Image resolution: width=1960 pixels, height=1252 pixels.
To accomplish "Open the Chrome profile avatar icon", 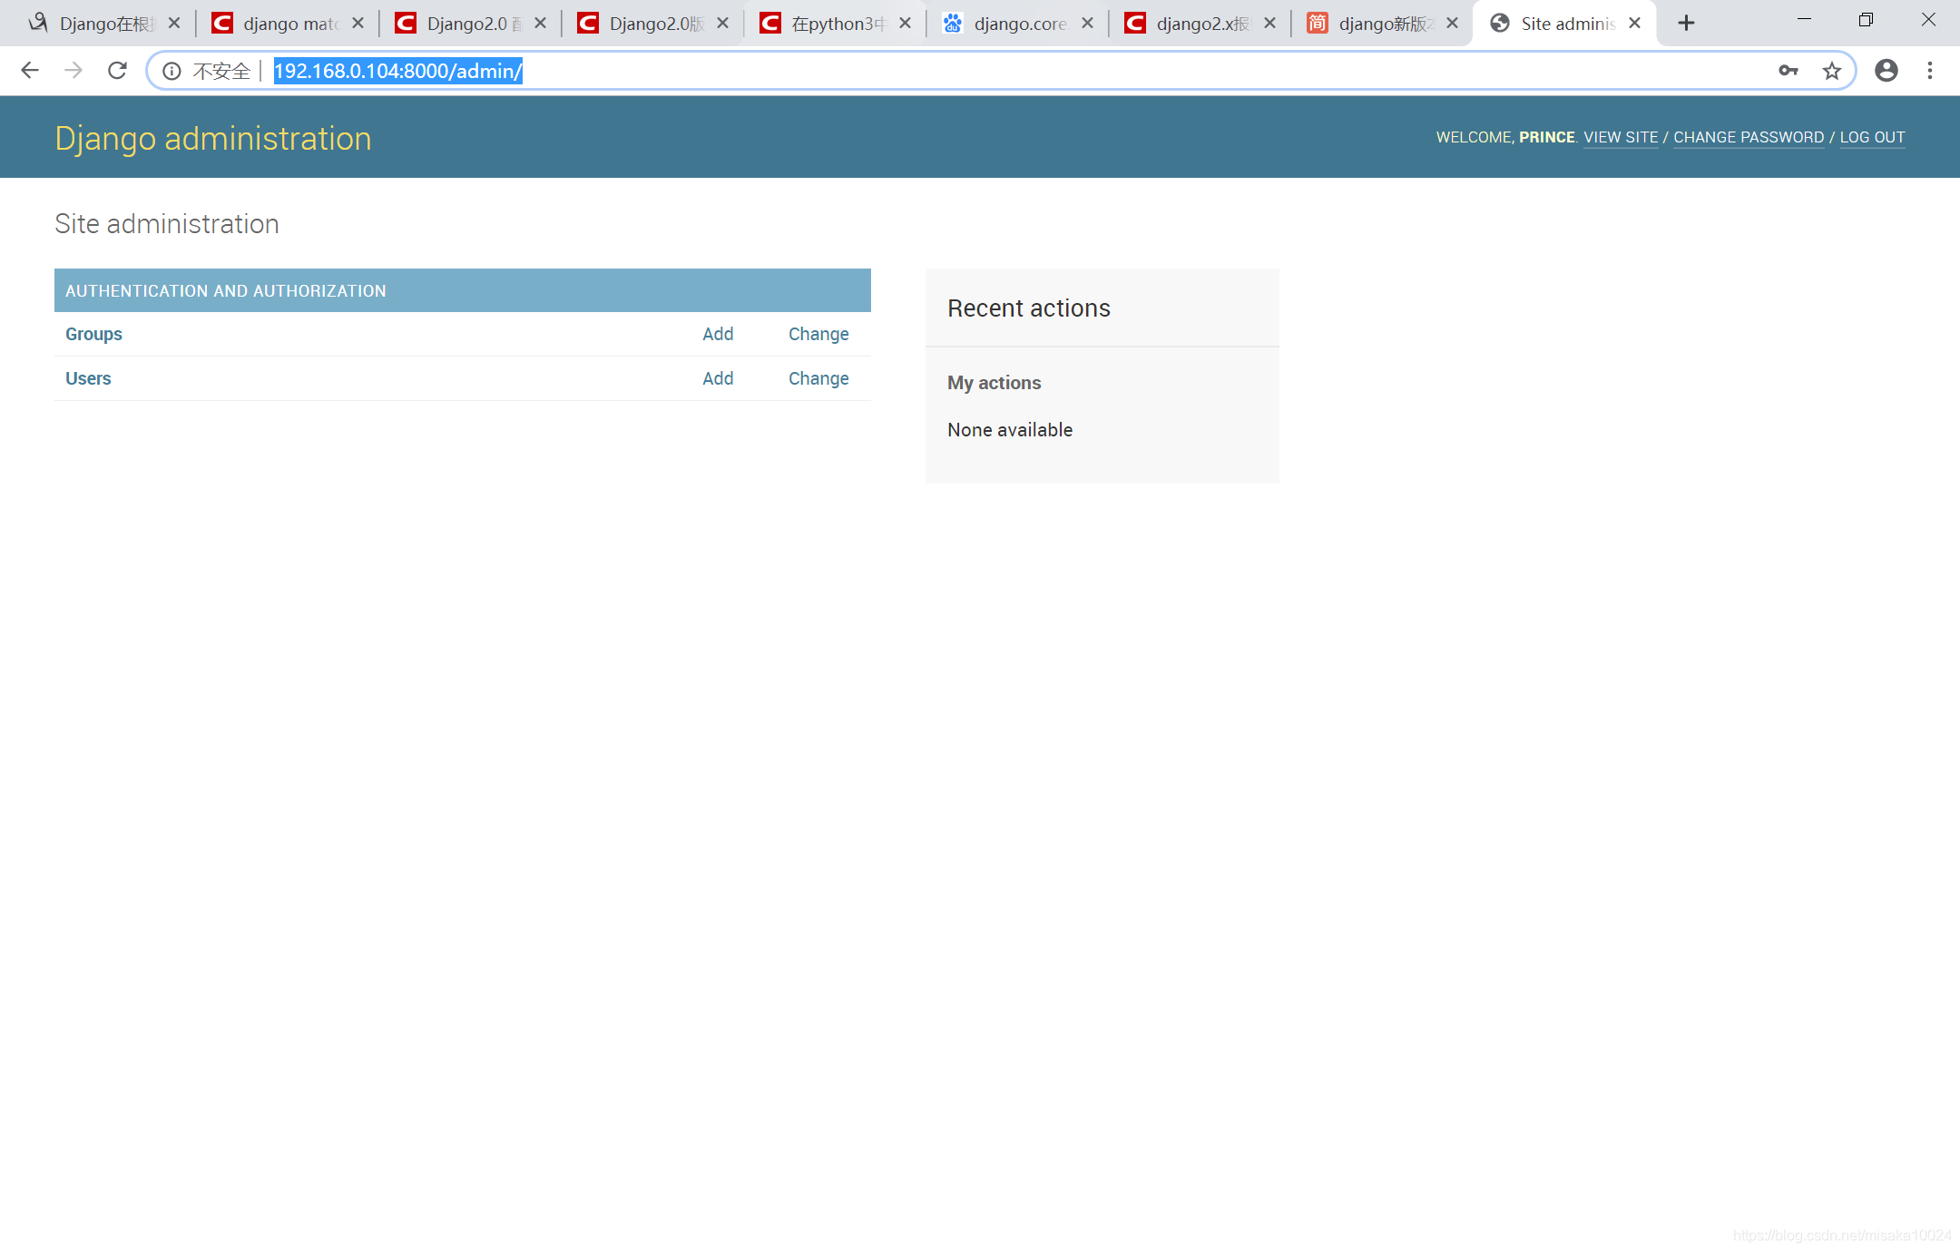I will 1886,71.
